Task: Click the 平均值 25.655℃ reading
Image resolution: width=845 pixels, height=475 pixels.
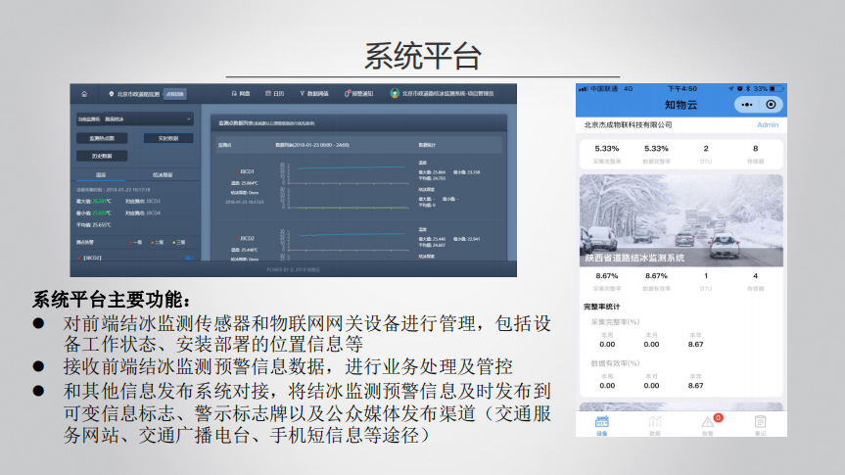Action: pos(93,225)
